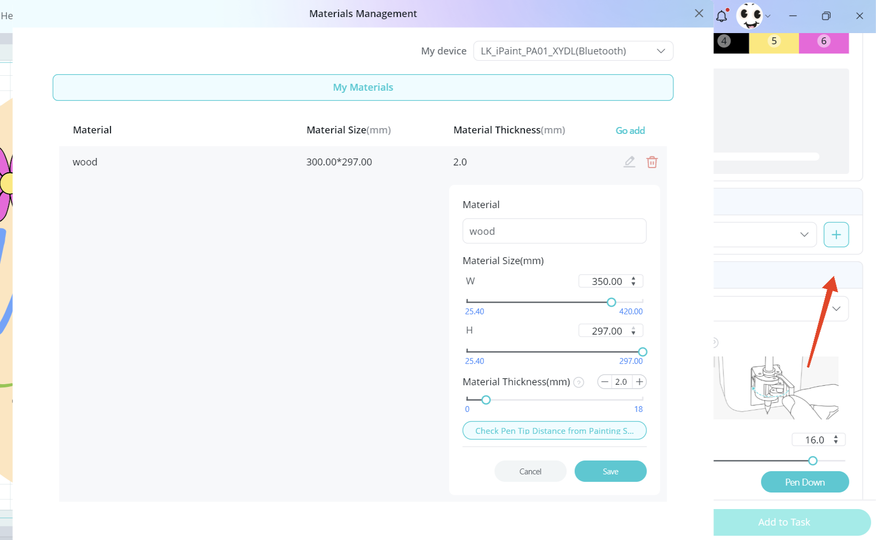Open the user avatar menu
This screenshot has width=876, height=540.
pos(750,15)
